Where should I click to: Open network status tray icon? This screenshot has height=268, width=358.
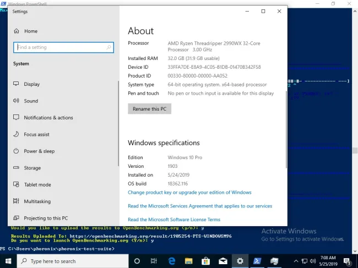pos(305,261)
